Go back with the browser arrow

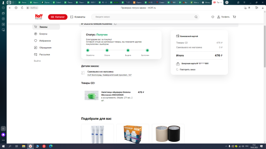point(10,8)
